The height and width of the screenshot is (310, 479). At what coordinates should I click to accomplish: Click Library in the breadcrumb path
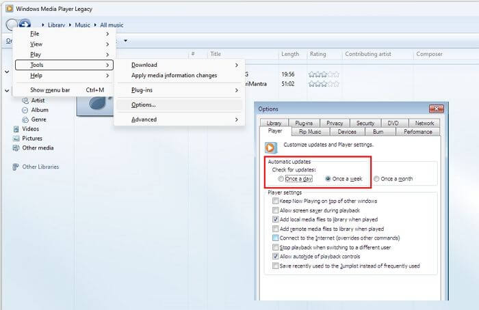(x=56, y=25)
